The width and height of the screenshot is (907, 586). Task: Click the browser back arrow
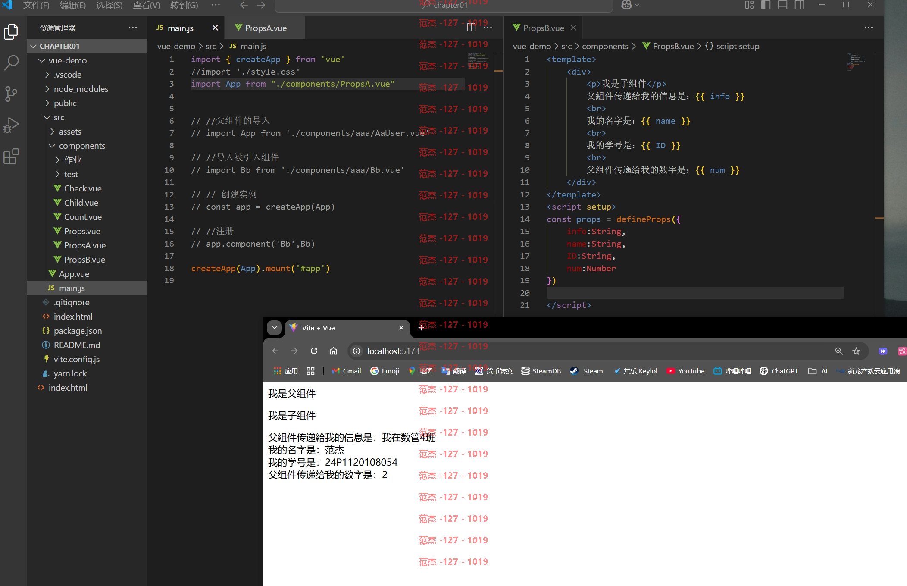275,351
